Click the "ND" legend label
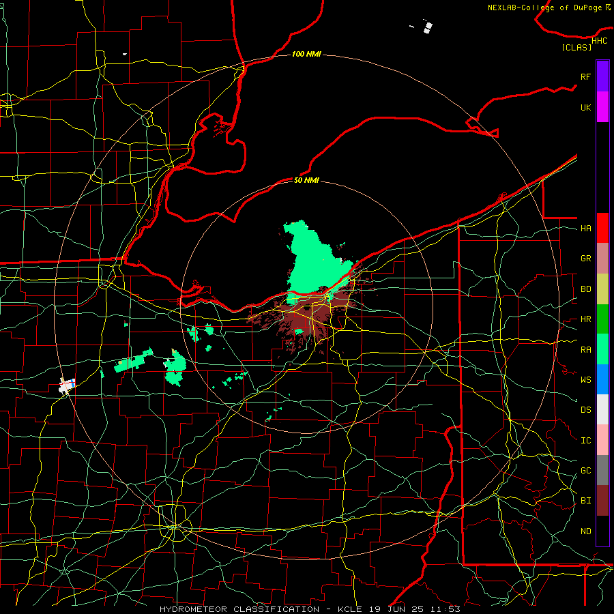 click(585, 531)
